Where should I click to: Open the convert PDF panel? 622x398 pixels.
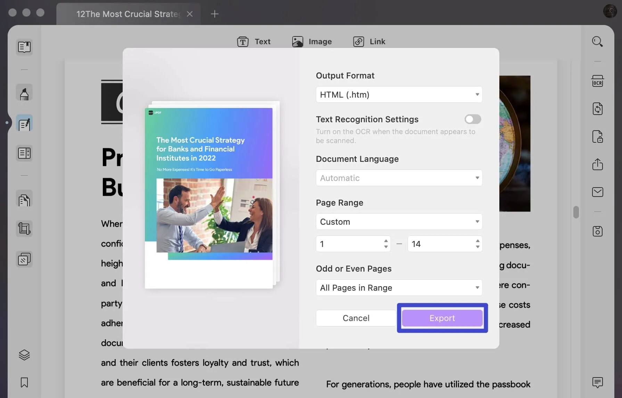click(x=598, y=109)
